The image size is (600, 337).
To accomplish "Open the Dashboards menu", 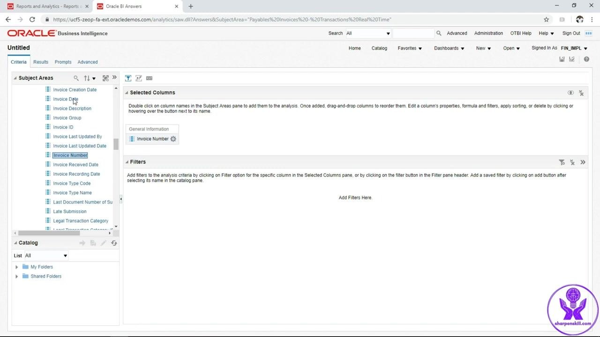I will (449, 48).
